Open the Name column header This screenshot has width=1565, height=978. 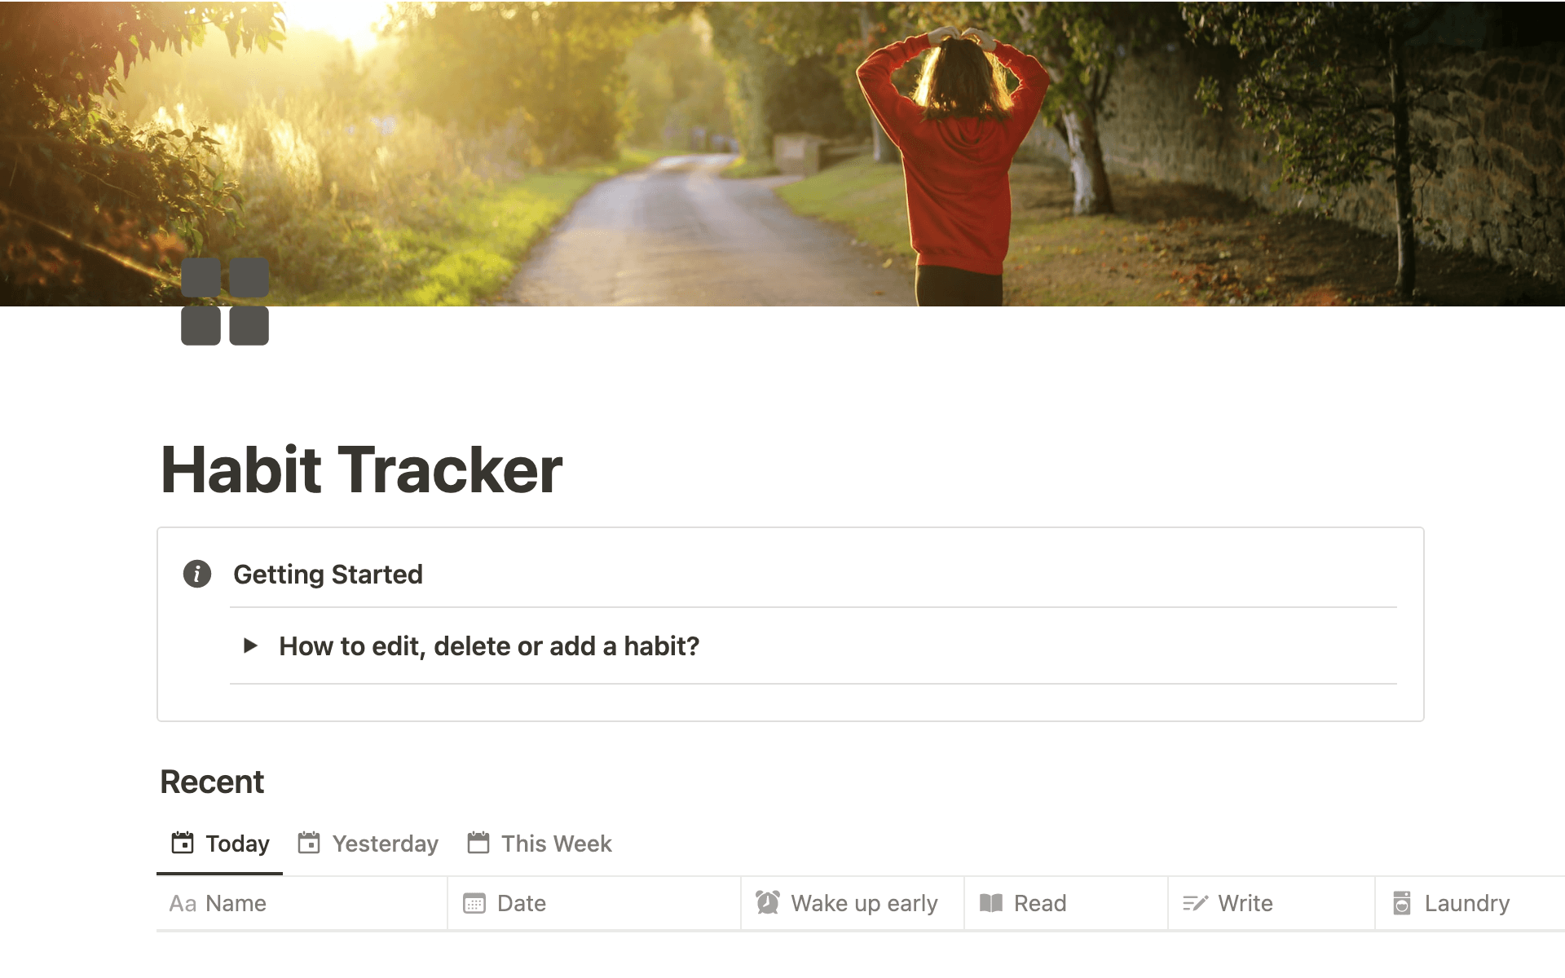(302, 903)
